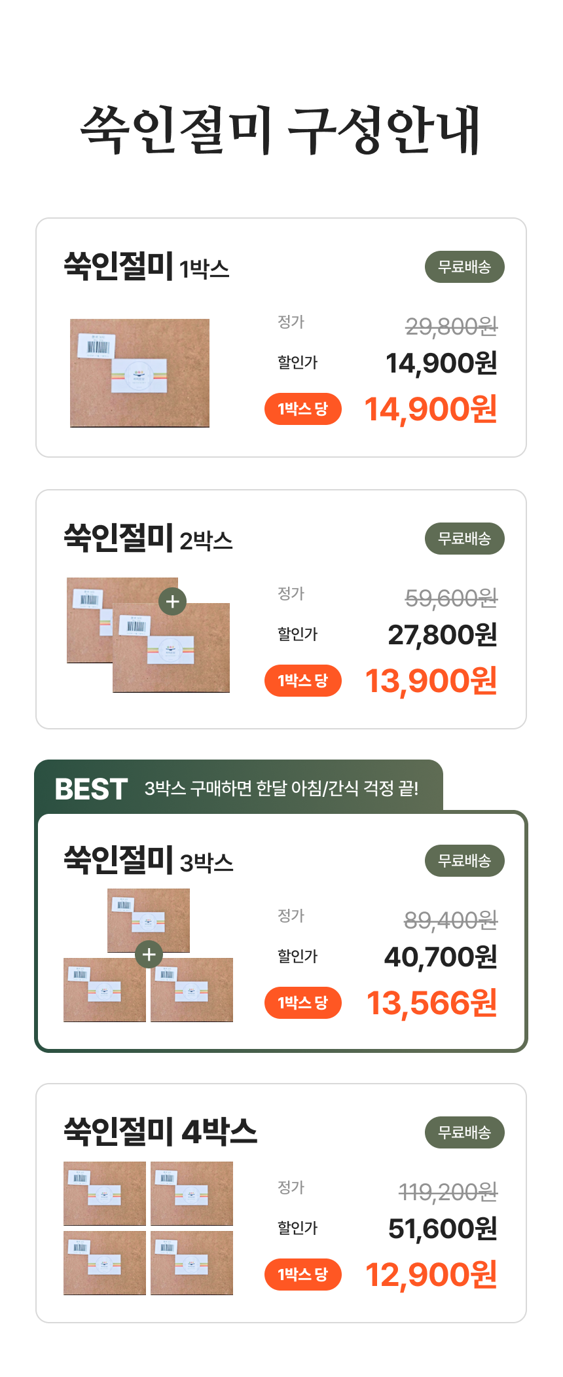Click the BEST banner label
The image size is (563, 1377).
[91, 789]
